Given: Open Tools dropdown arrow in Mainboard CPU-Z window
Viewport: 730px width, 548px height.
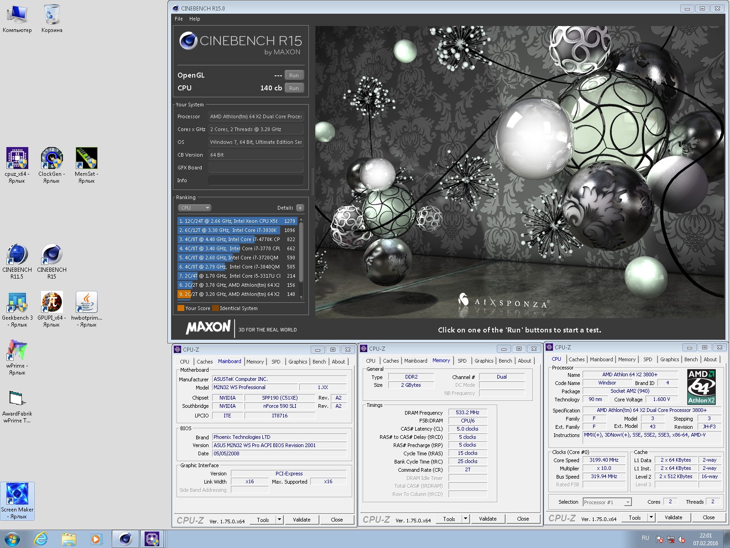Looking at the screenshot, I should [279, 520].
